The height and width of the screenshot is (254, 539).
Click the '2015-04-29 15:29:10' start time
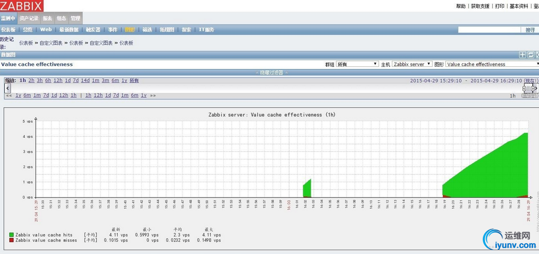pos(436,80)
